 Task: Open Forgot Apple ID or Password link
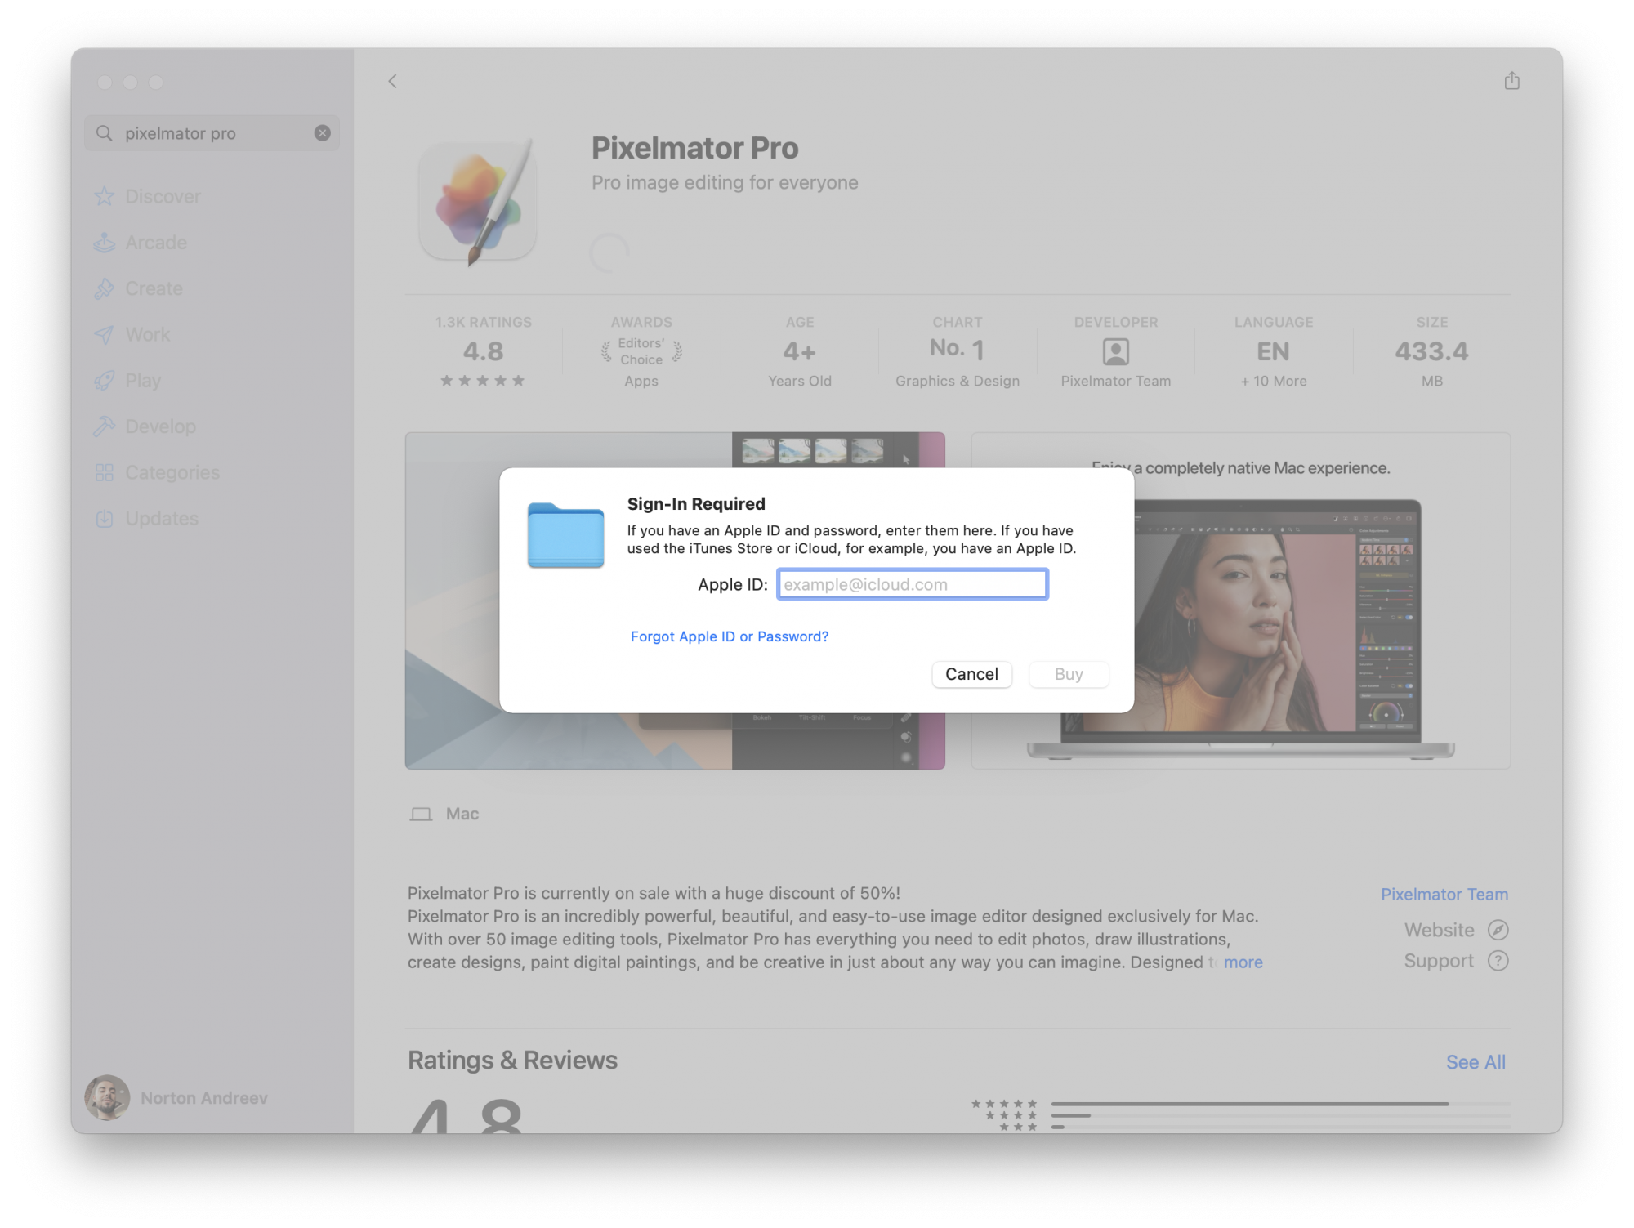coord(729,636)
